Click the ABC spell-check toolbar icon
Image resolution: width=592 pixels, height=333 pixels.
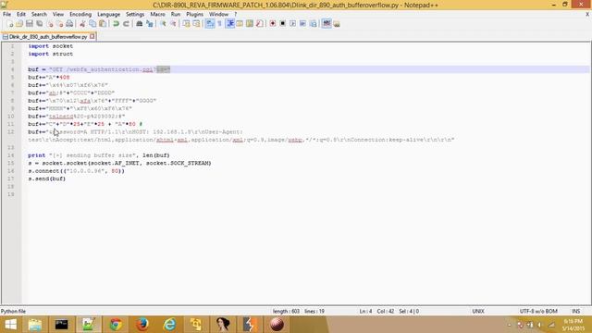(327, 23)
